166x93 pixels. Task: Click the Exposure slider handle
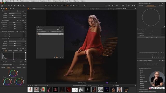(14, 23)
